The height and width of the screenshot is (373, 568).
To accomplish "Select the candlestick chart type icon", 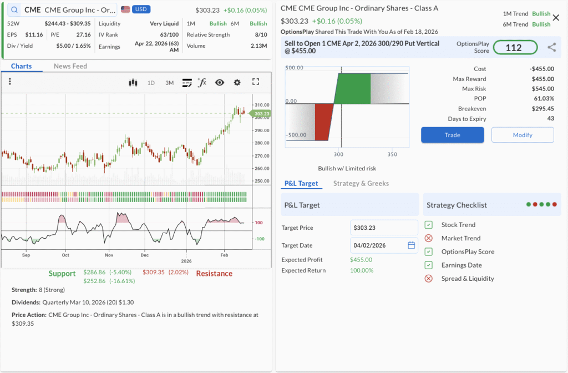I will (133, 83).
